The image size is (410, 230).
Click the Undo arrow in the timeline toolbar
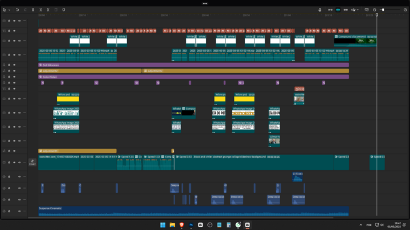click(x=18, y=10)
